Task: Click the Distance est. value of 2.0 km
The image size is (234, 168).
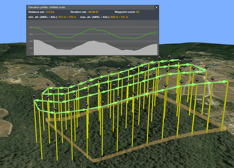Action: click(x=50, y=12)
